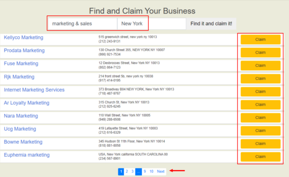Claim the Euphemia marketing business
Image resolution: width=289 pixels, height=177 pixels.
coord(261,157)
